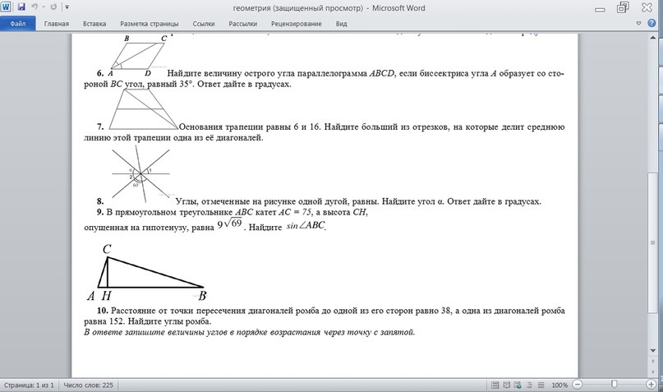Click the Word application icon in title bar
This screenshot has height=392, width=663.
click(x=7, y=7)
